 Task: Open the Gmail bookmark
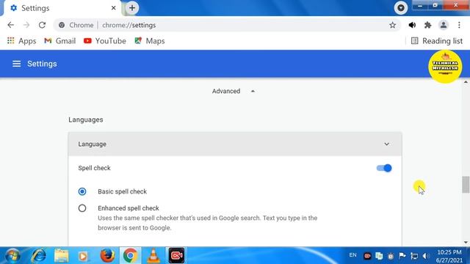(x=60, y=41)
